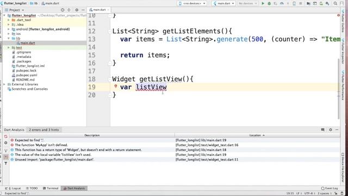
Task: Sort by the Location column header
Action: click(257, 135)
